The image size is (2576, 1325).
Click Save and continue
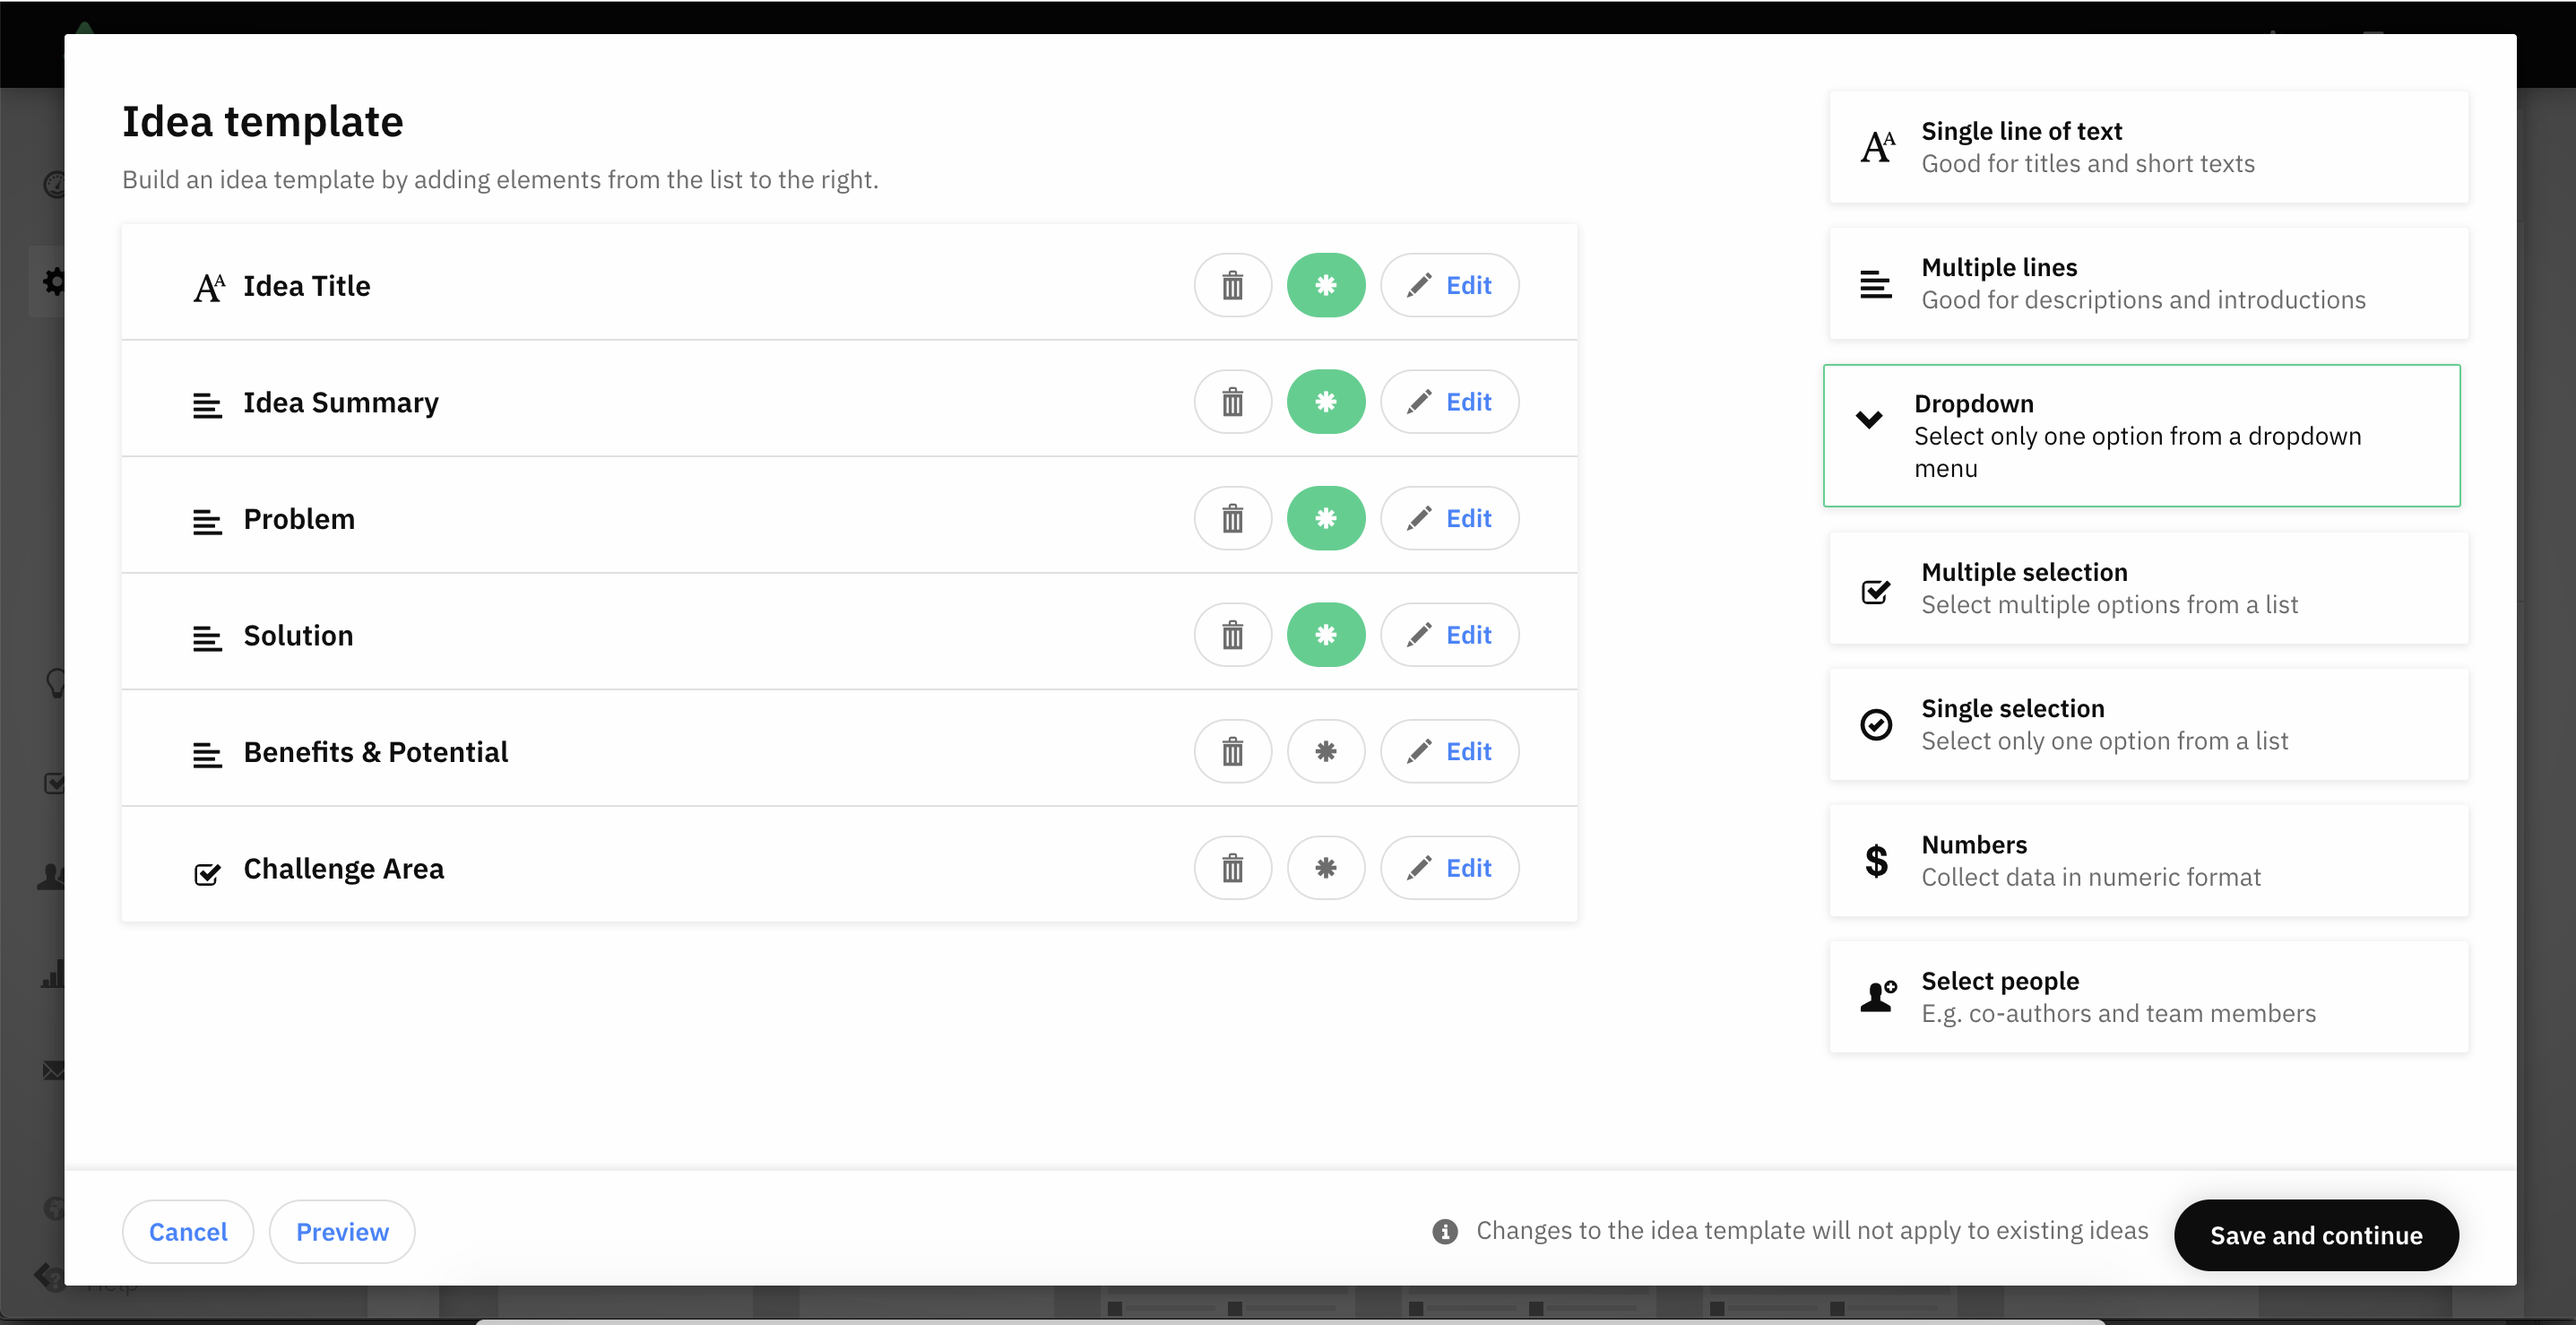pyautogui.click(x=2316, y=1235)
